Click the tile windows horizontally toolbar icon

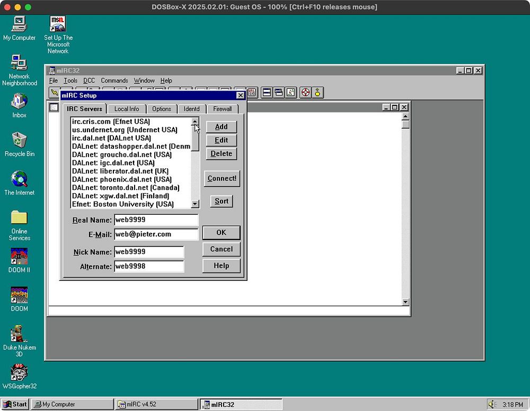[x=267, y=93]
